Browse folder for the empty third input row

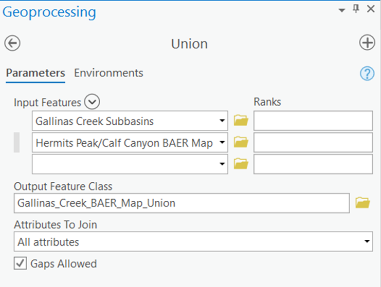241,164
